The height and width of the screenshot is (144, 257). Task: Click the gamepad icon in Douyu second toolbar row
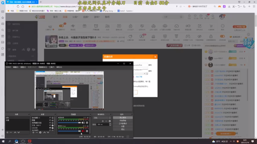click(188, 36)
